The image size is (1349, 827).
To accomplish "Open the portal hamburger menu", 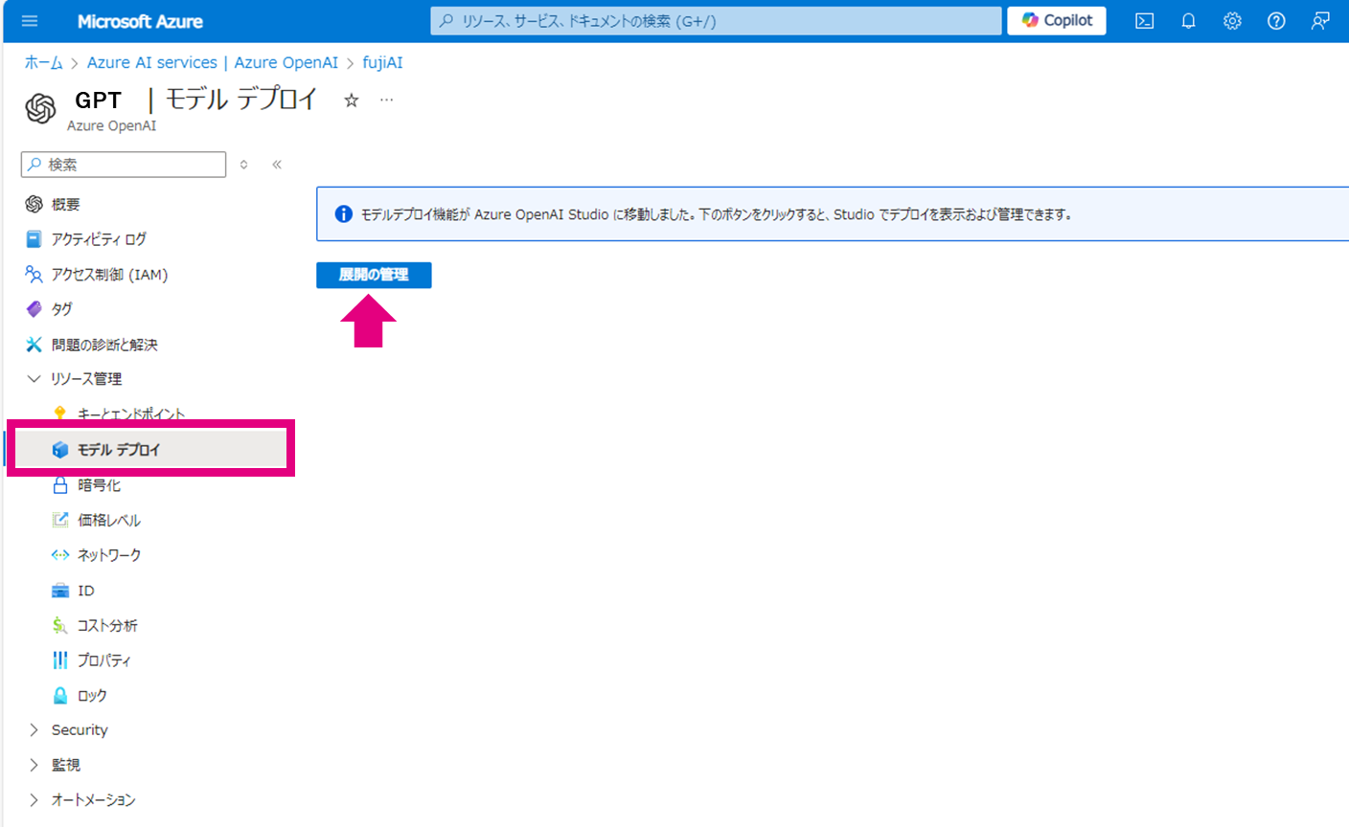I will pos(30,21).
